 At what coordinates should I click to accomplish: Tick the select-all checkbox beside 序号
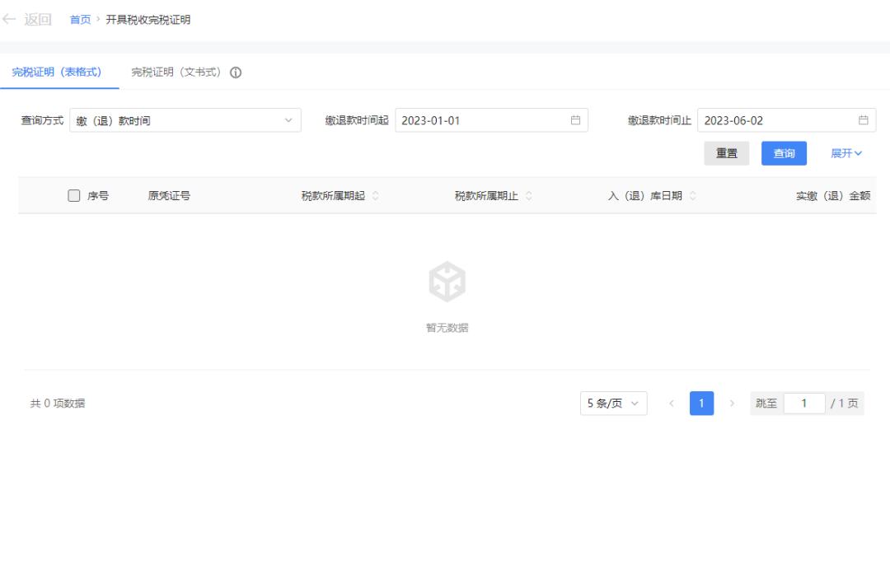coord(73,196)
